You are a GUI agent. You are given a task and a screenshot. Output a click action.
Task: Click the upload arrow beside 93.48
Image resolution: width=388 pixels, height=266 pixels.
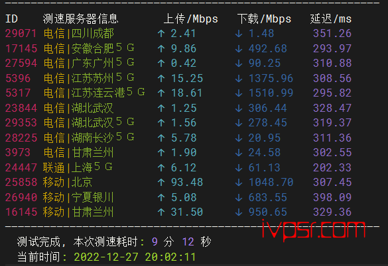pyautogui.click(x=161, y=183)
